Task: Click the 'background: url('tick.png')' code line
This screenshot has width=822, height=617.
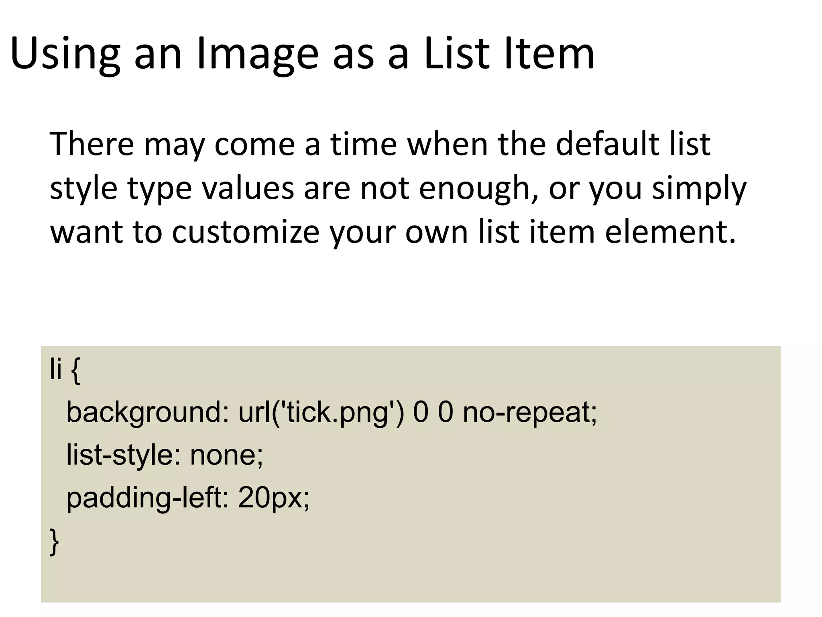Action: click(x=332, y=413)
